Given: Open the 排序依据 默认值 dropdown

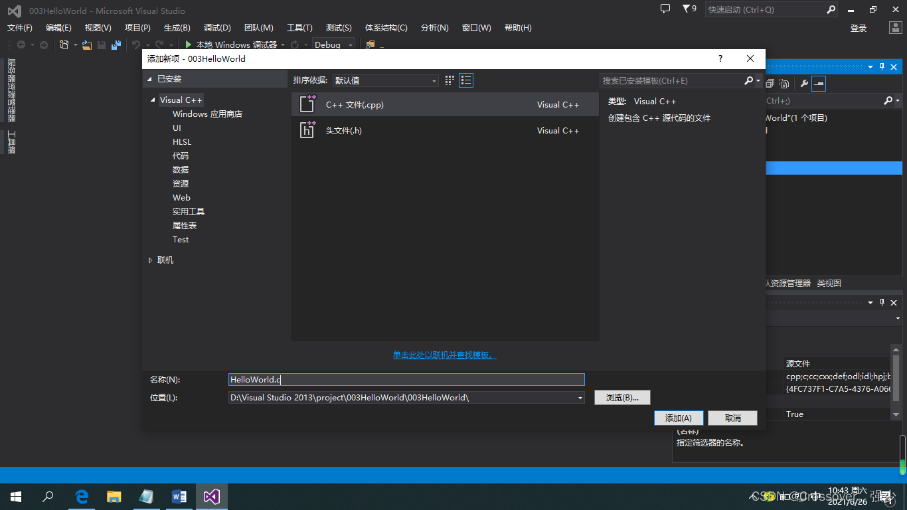Looking at the screenshot, I should (x=386, y=80).
